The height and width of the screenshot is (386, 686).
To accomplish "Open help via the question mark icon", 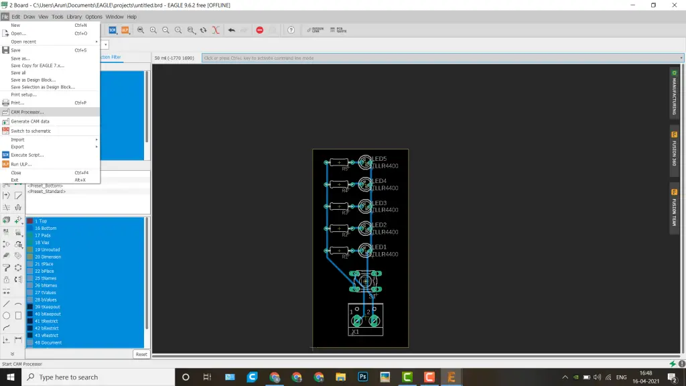I will point(291,30).
